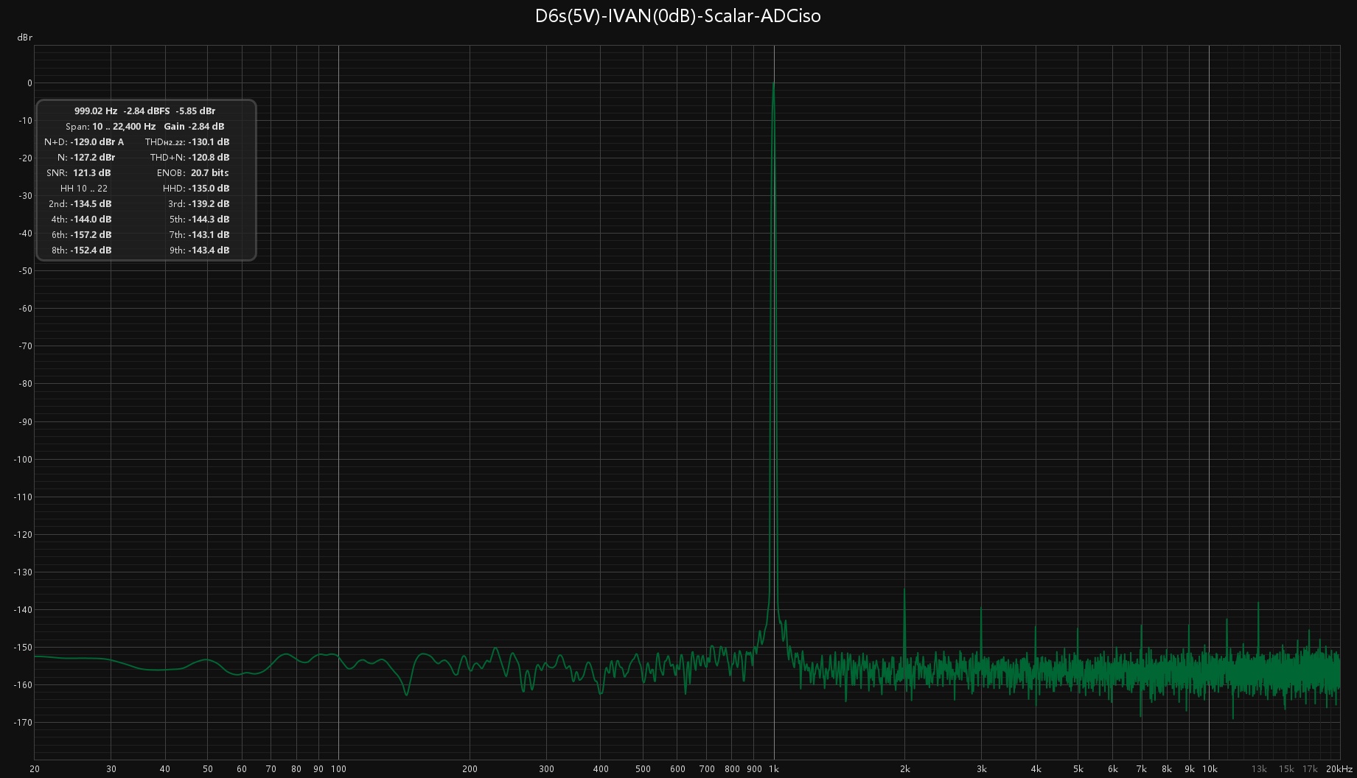
Task: Select the -5.85 dBr readout
Action: [196, 111]
